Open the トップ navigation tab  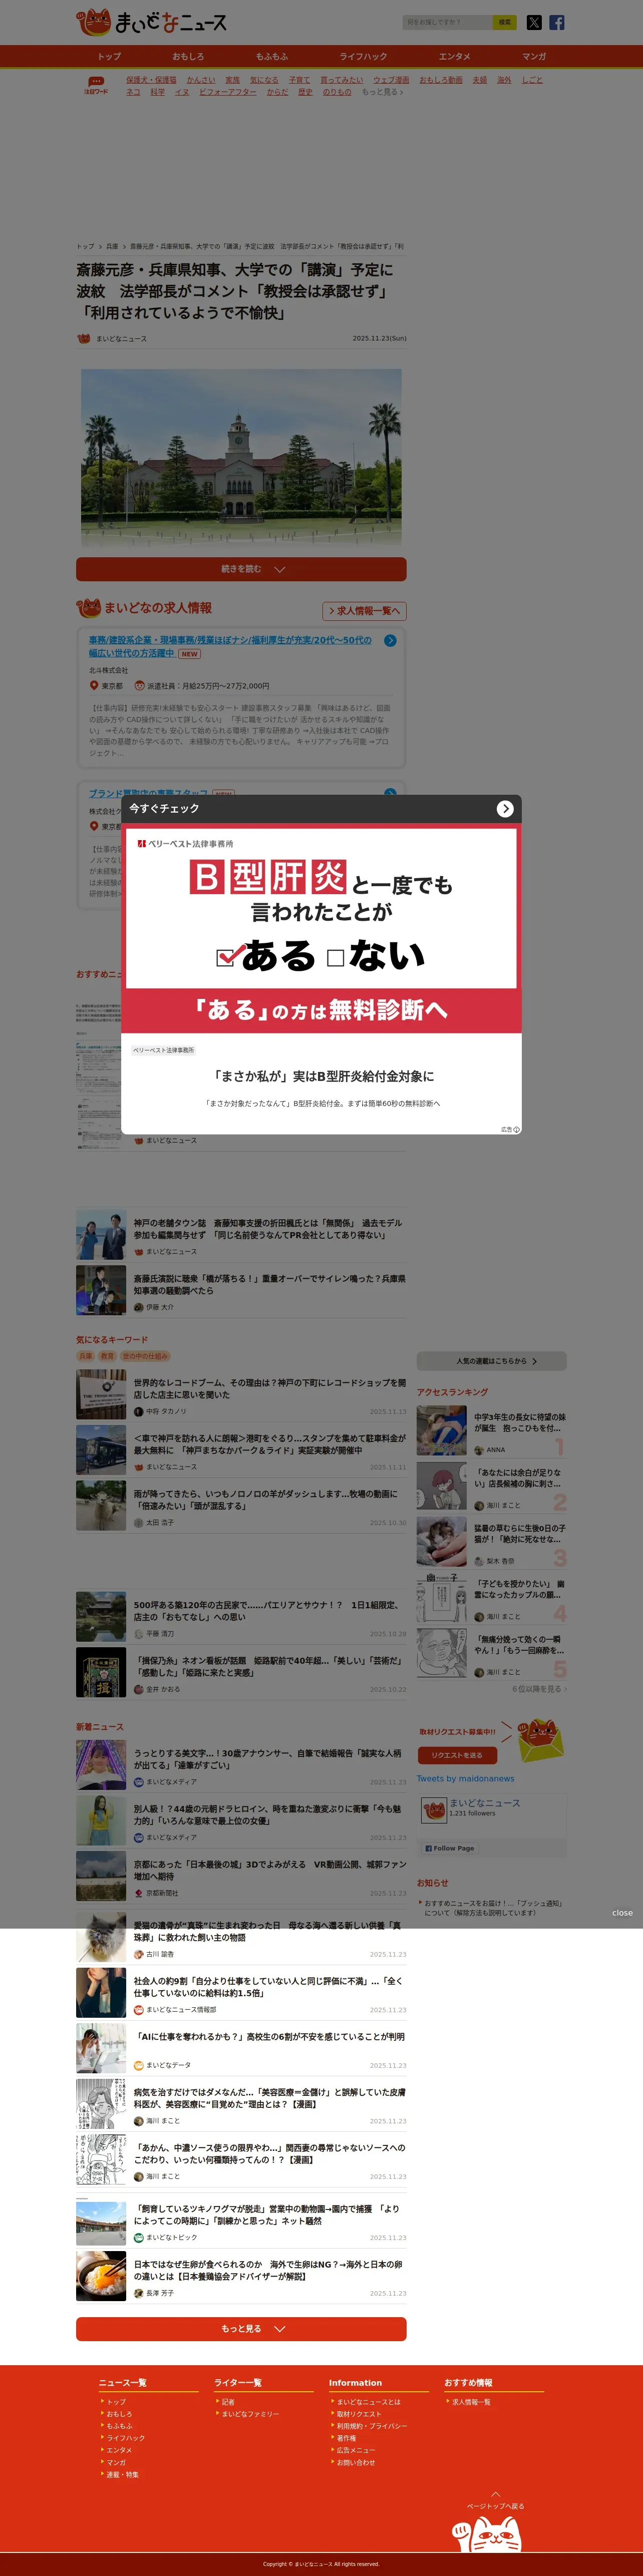109,56
